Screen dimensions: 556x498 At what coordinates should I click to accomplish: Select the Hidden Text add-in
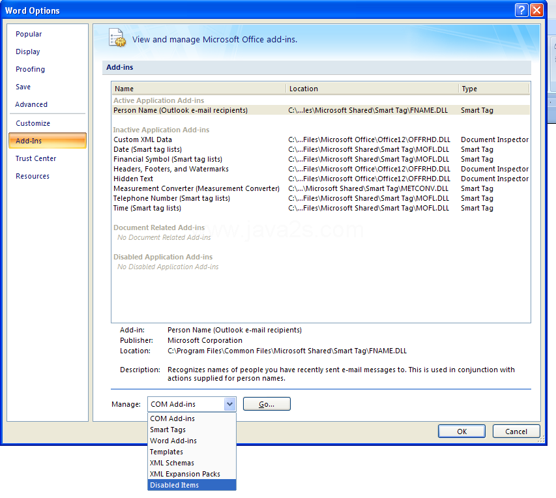(321, 179)
